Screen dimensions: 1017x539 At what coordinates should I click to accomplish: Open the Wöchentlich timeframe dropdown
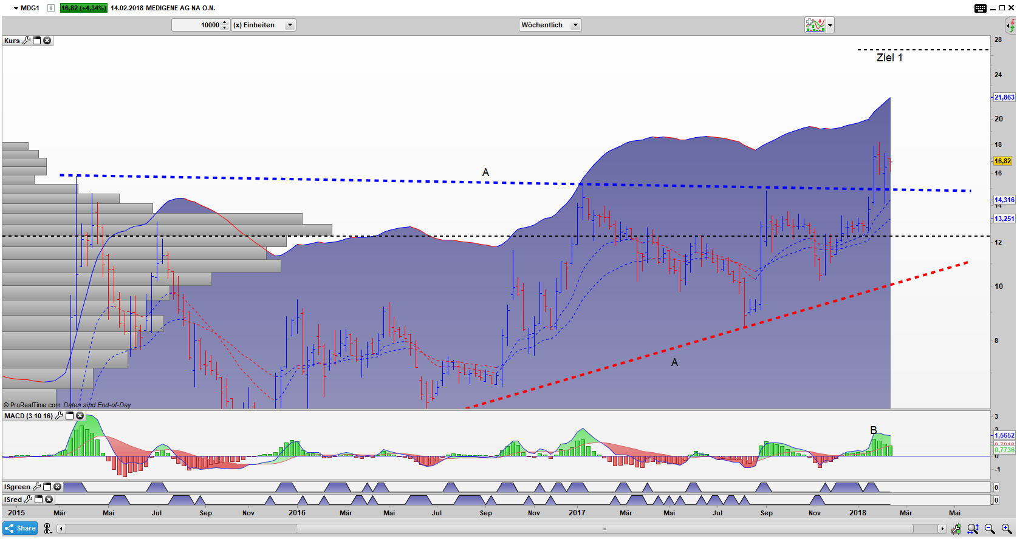[x=575, y=25]
